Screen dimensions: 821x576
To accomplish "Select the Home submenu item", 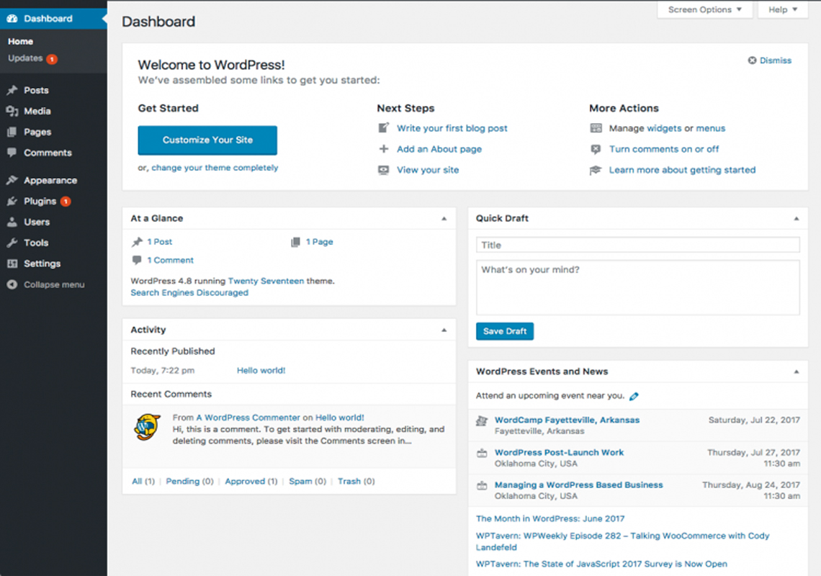I will tap(20, 41).
